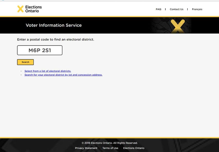This screenshot has height=152, width=219.
Task: Click the 2018 copyright notice
Action: (x=110, y=143)
